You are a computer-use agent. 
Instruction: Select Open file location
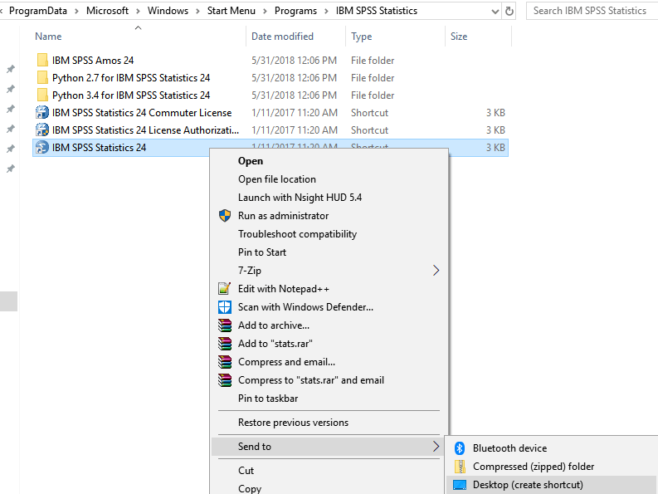[277, 179]
